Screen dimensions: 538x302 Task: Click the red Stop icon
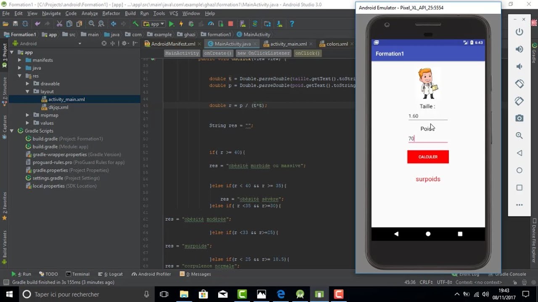point(231,24)
